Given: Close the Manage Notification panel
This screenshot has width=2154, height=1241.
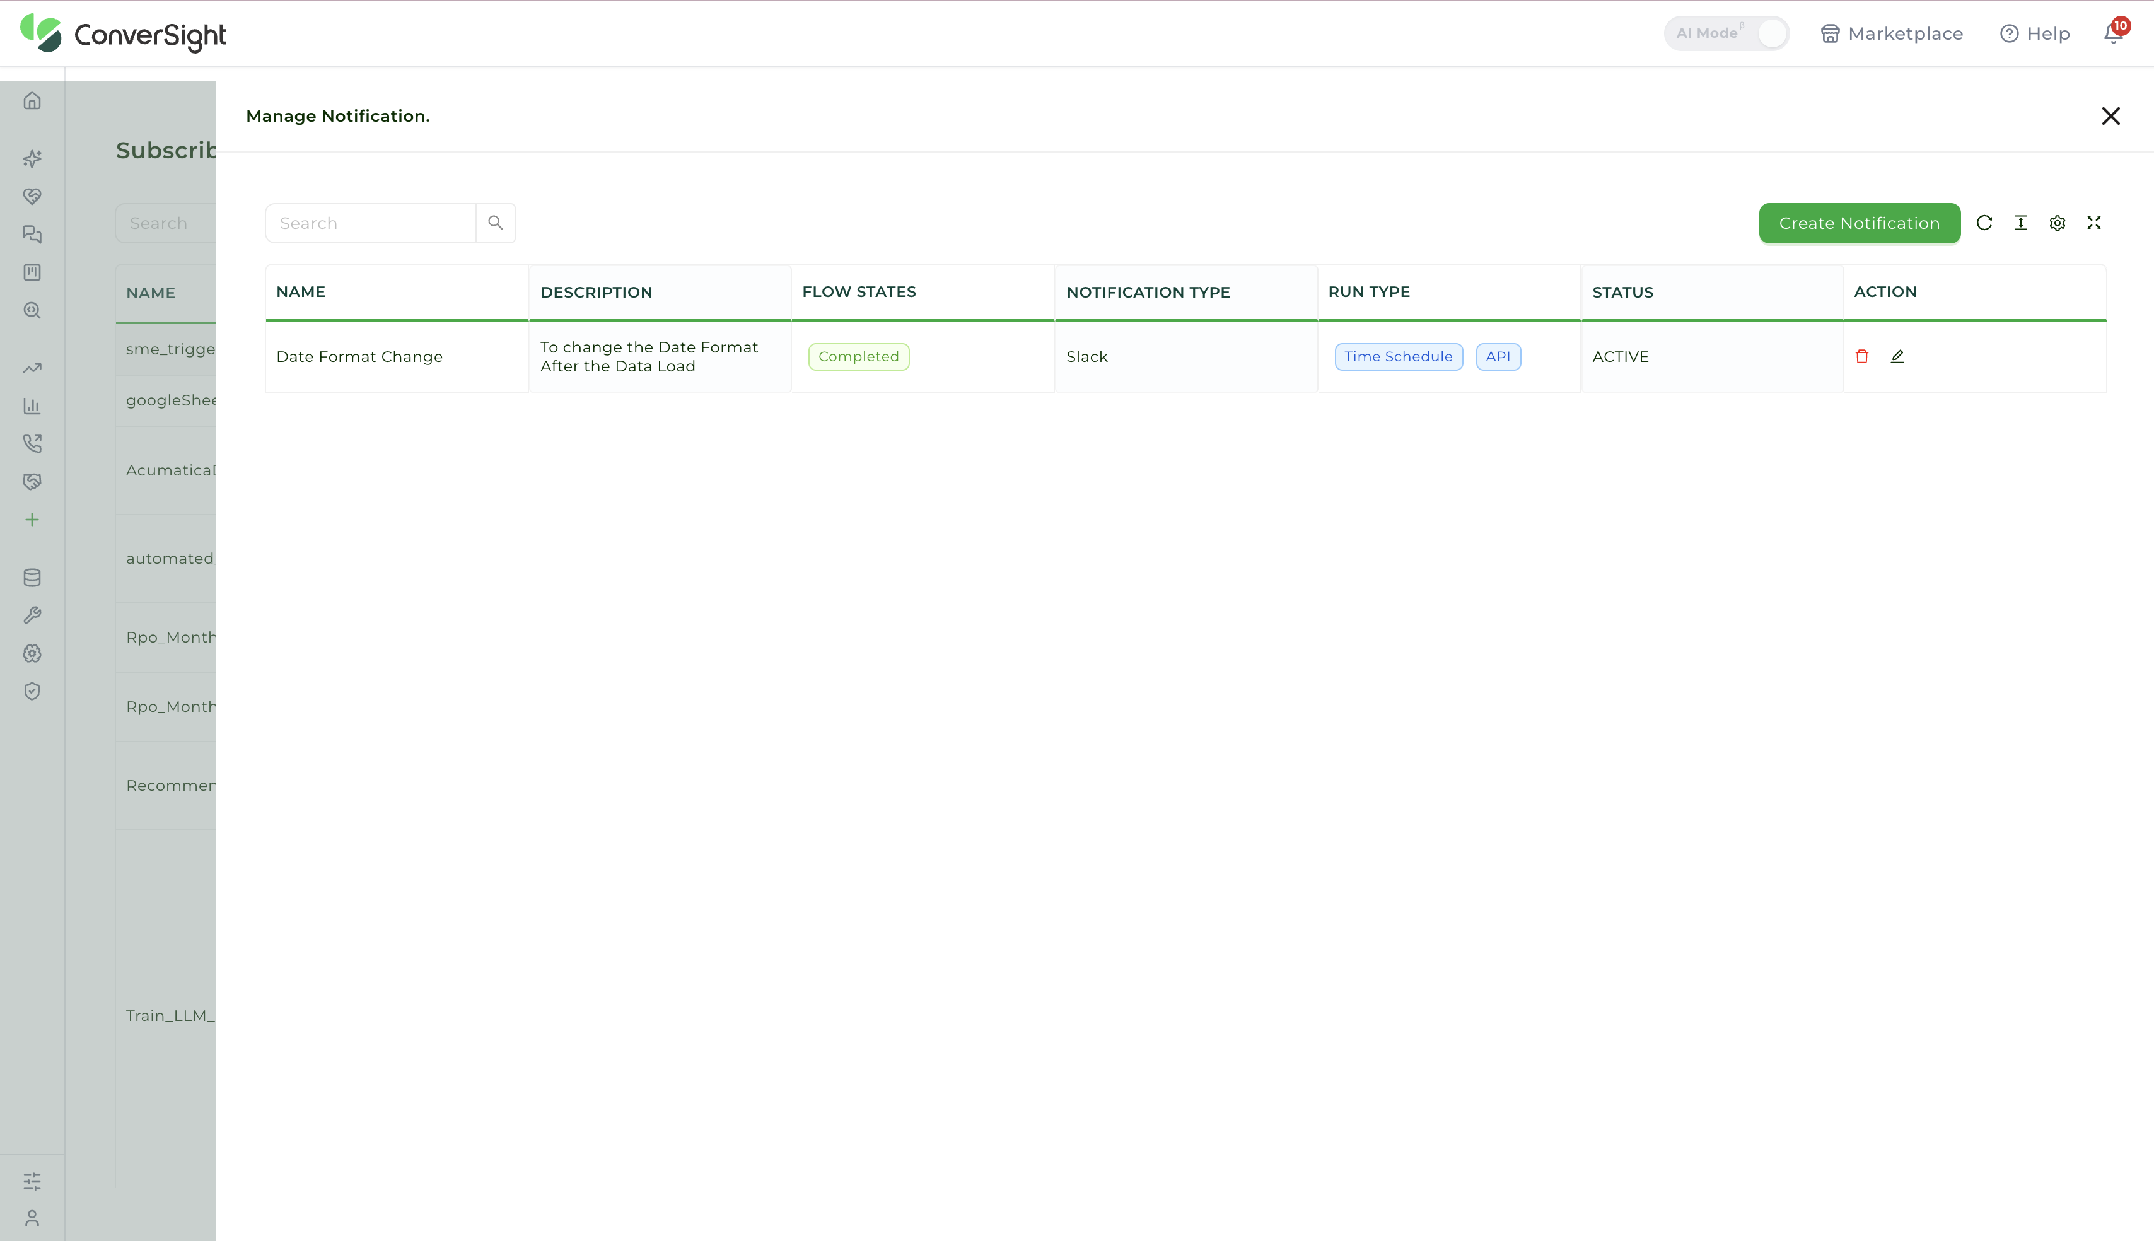Looking at the screenshot, I should click(x=2110, y=116).
